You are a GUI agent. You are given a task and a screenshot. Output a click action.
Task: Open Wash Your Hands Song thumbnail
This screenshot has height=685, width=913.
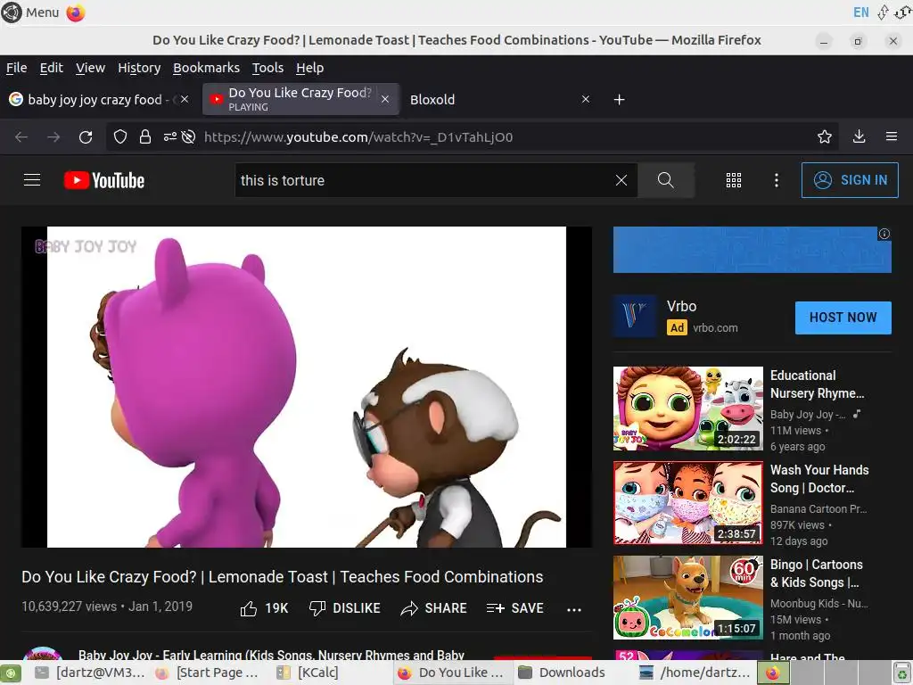(687, 503)
